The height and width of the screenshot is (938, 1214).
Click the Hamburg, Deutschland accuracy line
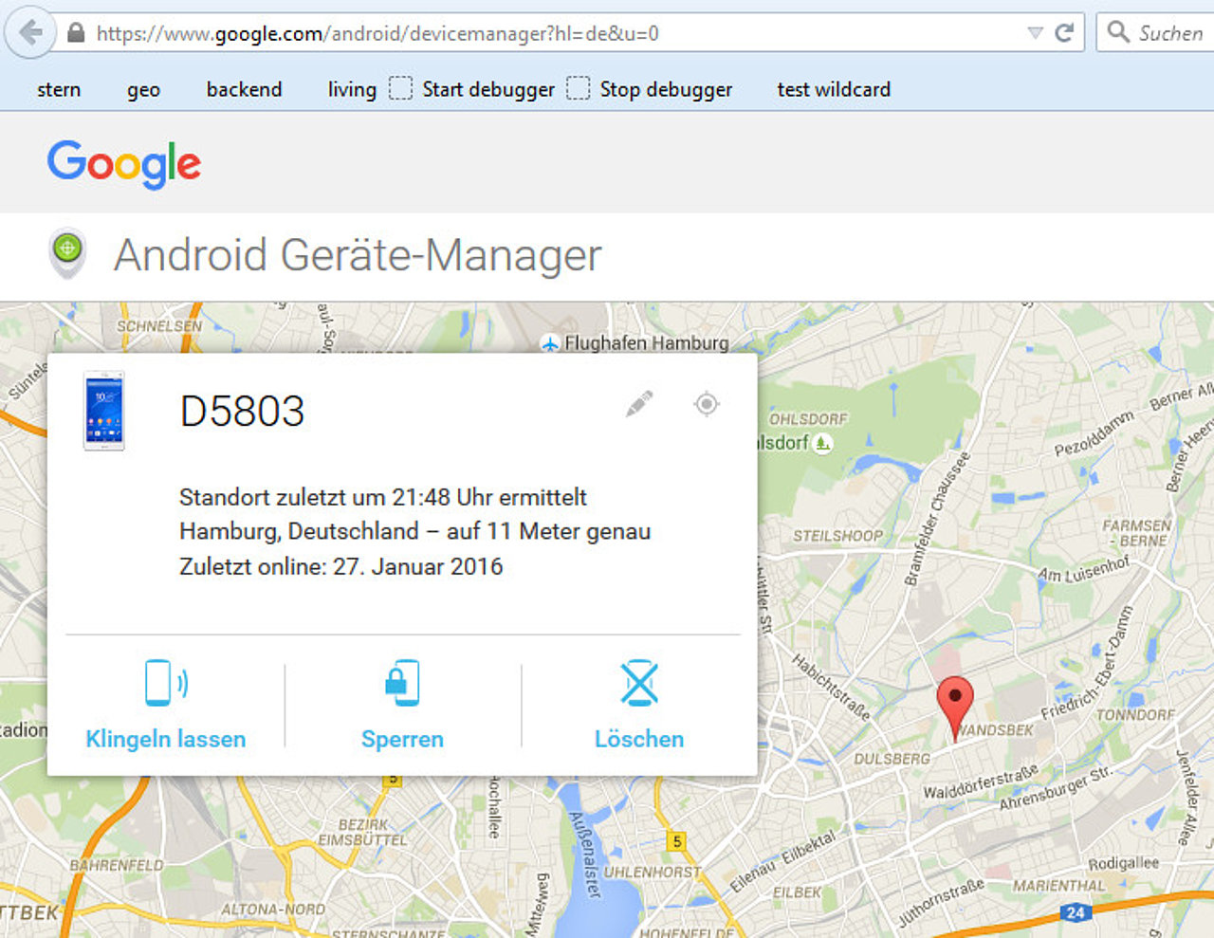pos(415,531)
